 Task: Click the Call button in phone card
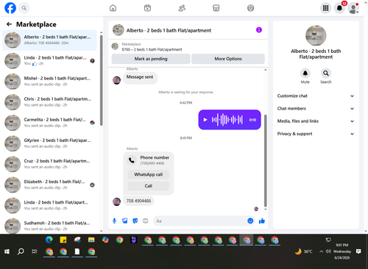pos(149,186)
